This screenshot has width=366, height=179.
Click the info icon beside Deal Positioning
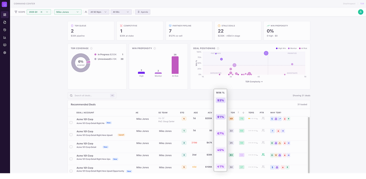(x=218, y=48)
